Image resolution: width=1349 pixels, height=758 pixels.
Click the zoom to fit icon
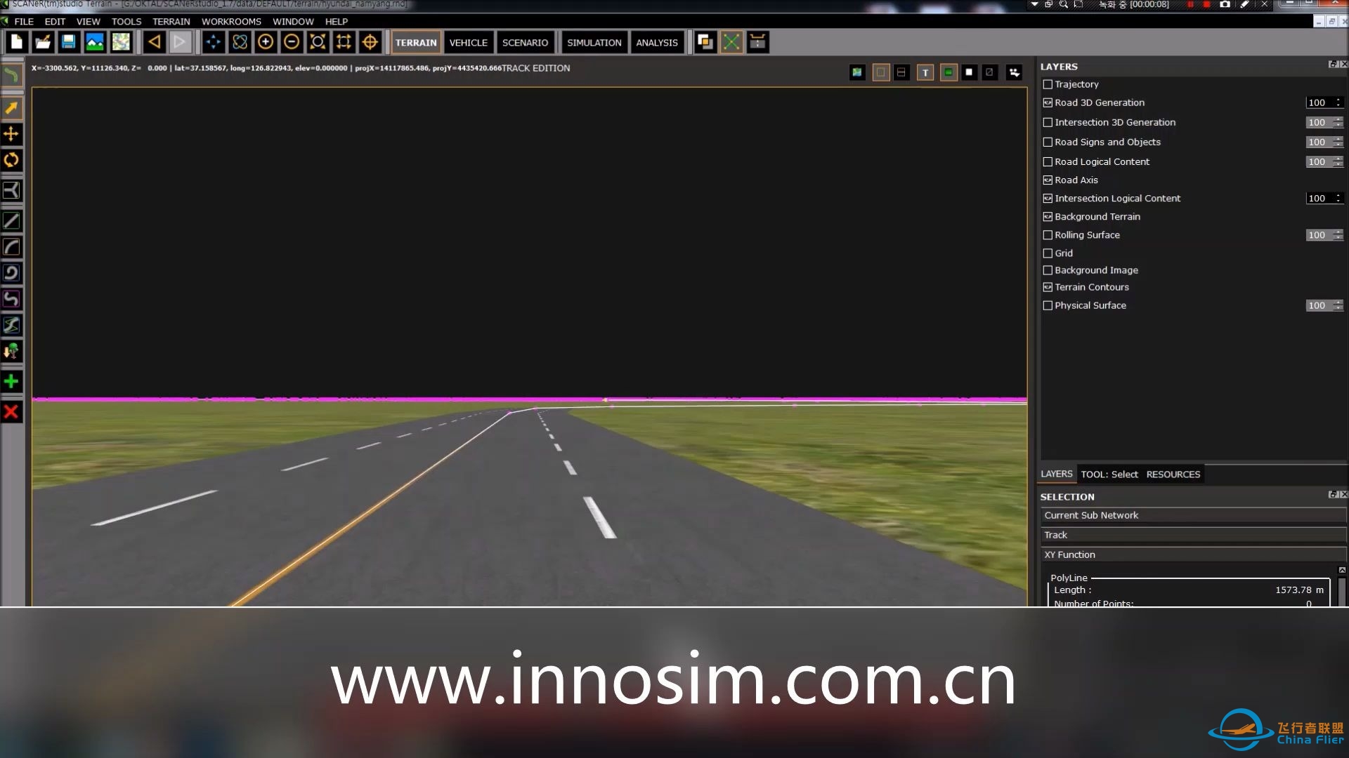[x=318, y=42]
